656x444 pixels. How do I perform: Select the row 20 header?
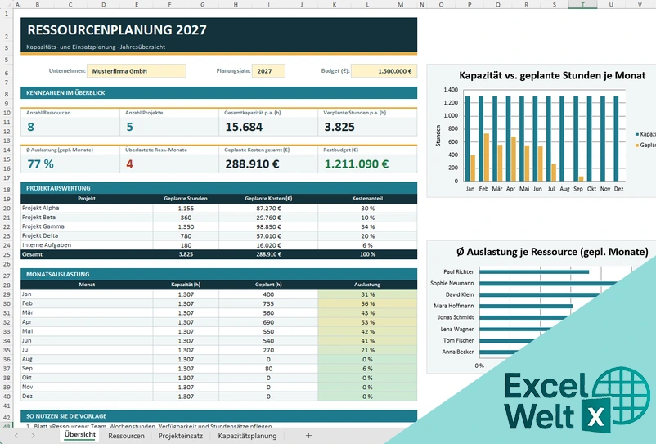[x=7, y=209]
